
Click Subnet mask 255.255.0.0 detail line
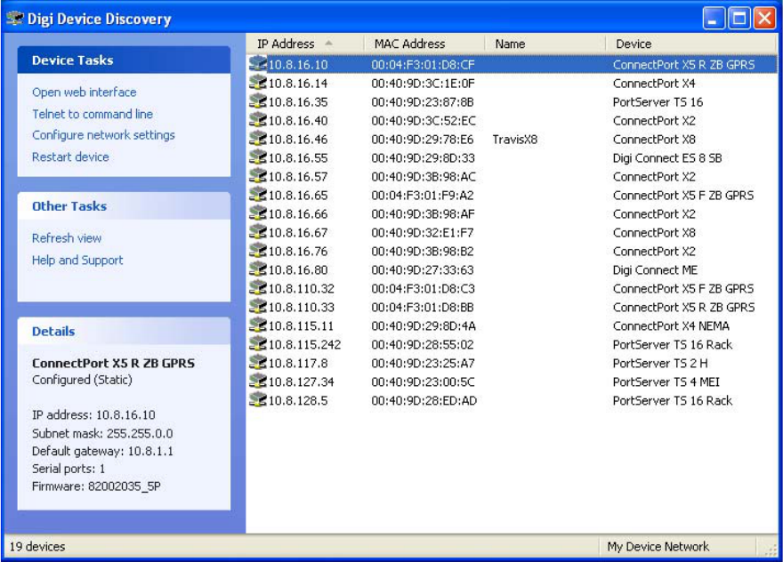coord(102,433)
